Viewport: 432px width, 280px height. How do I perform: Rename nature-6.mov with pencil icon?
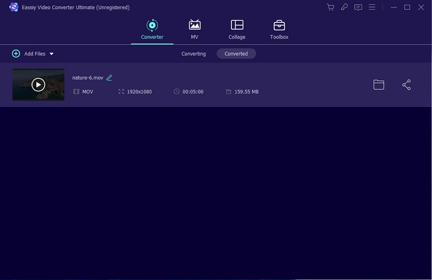tap(109, 78)
